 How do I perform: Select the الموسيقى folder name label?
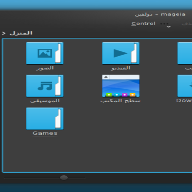[45, 101]
